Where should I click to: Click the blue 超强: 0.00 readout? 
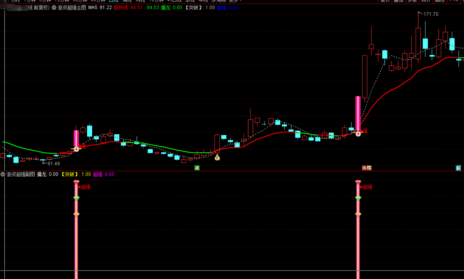227,8
